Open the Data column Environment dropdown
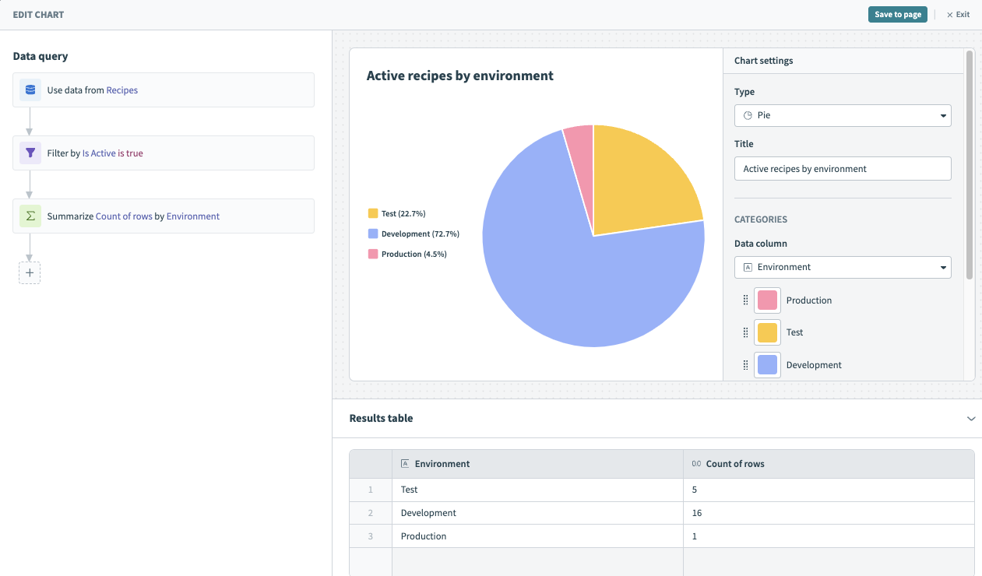 click(843, 267)
